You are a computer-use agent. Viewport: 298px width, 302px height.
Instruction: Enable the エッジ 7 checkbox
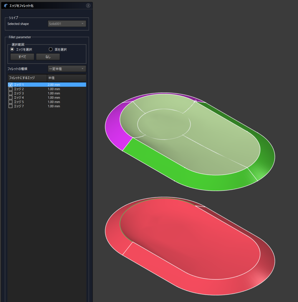pos(11,106)
